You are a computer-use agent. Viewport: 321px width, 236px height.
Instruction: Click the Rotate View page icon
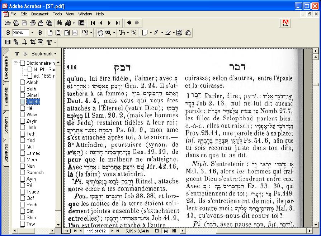[85, 33]
